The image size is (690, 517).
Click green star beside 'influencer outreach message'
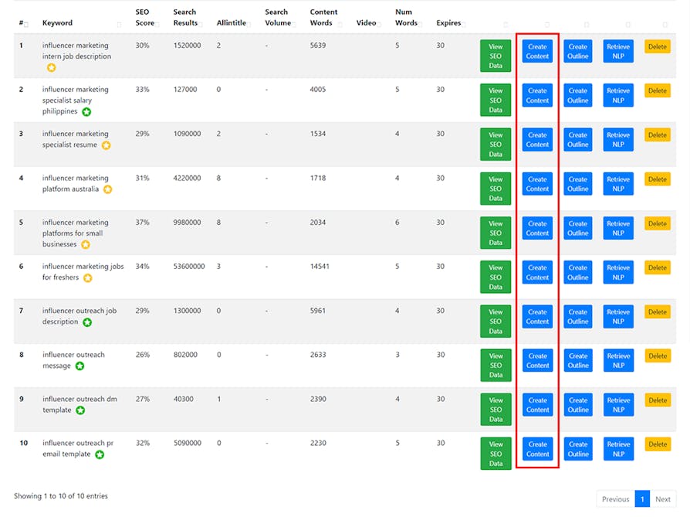click(80, 366)
